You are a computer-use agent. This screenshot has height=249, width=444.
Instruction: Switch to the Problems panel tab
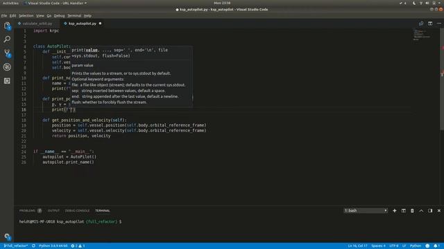click(x=30, y=210)
